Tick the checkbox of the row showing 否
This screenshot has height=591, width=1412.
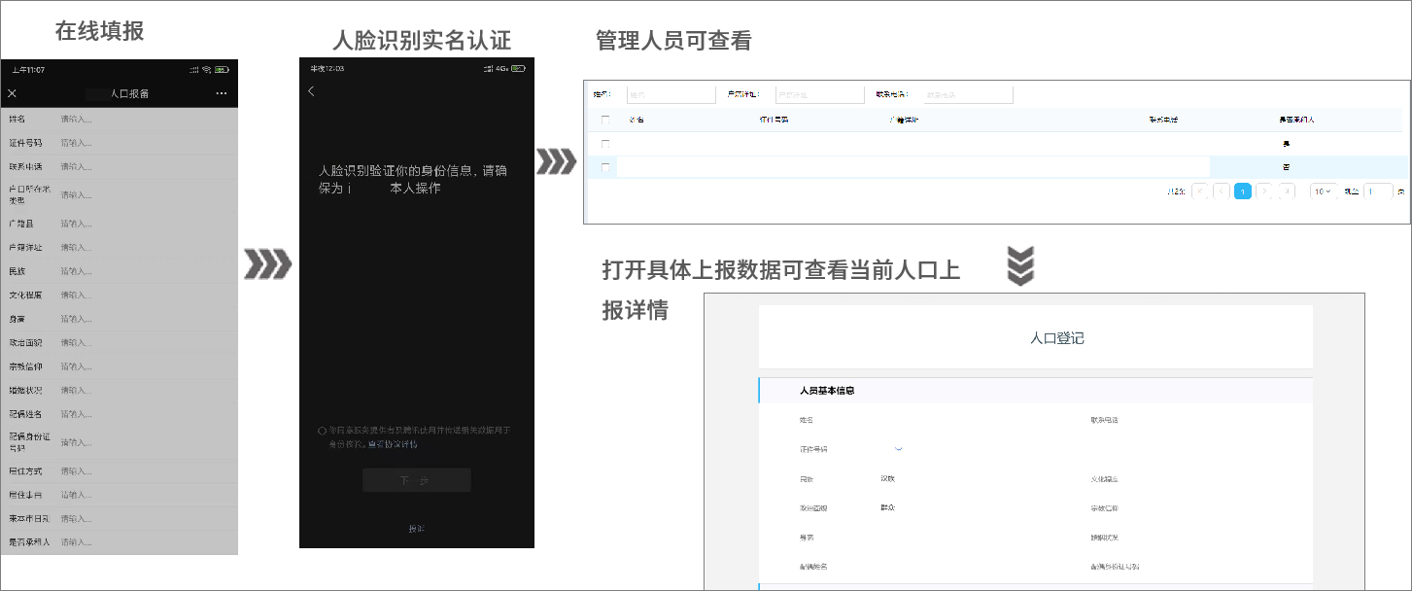coord(605,167)
